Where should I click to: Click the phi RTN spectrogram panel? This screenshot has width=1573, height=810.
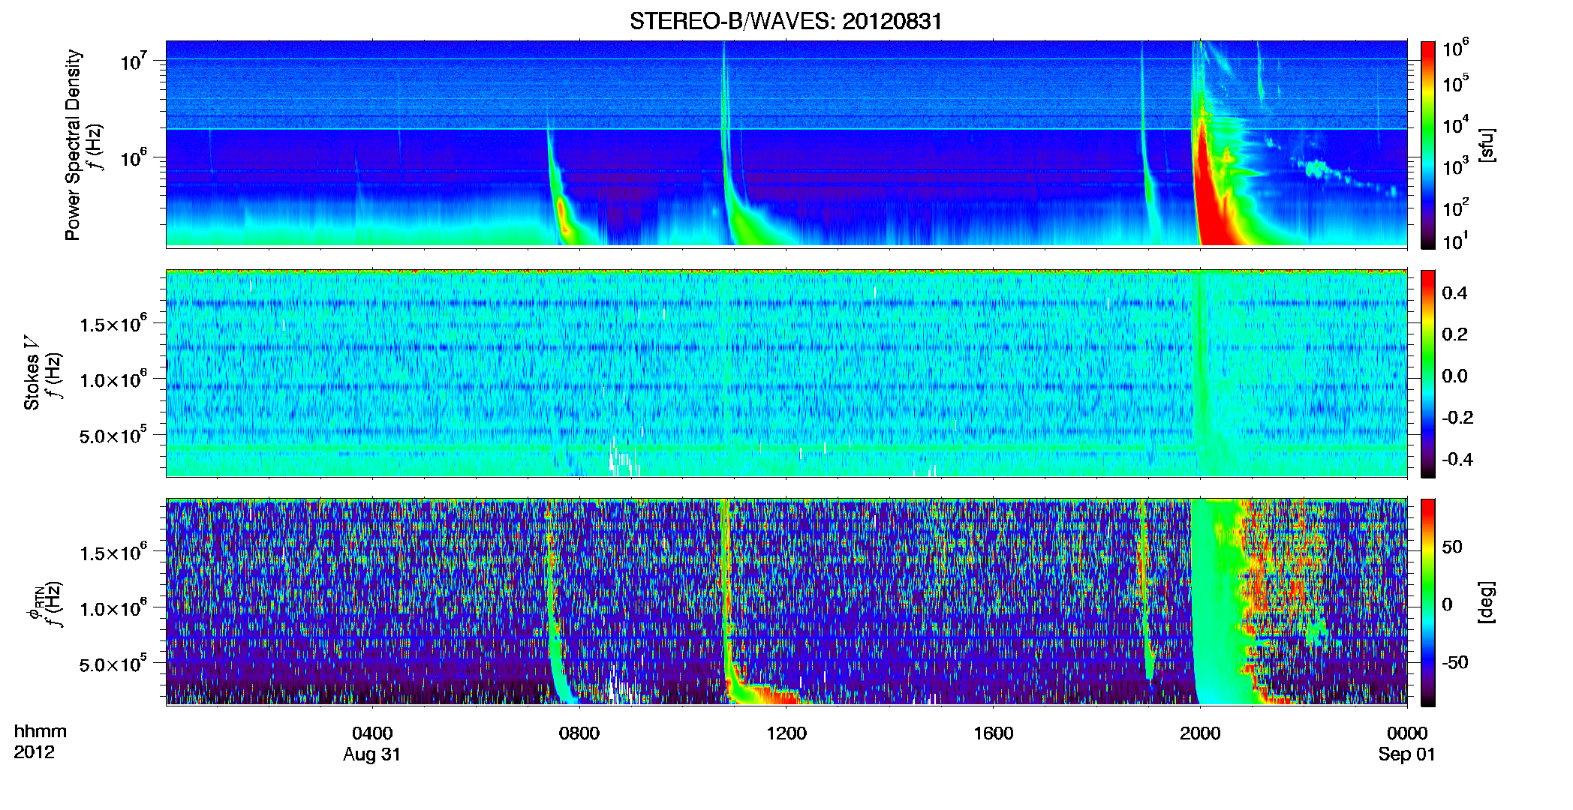[786, 602]
